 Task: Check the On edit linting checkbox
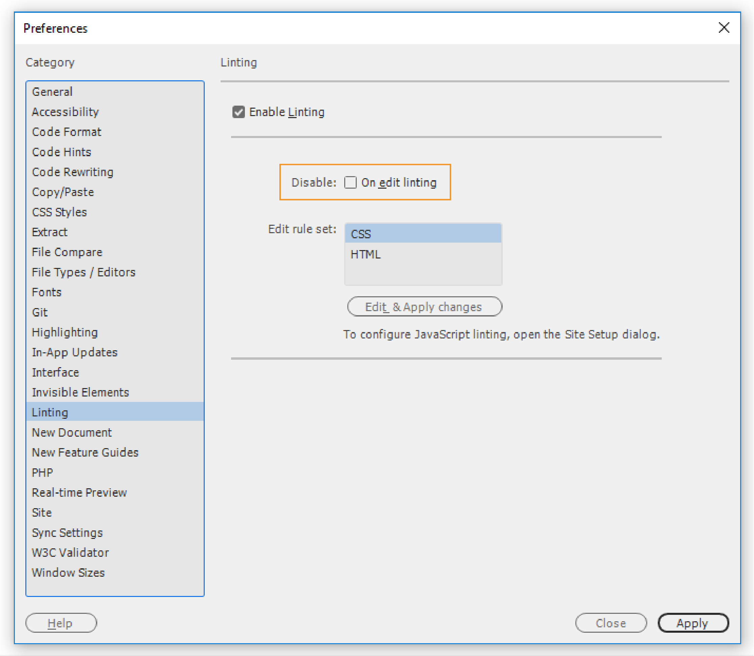coord(350,182)
